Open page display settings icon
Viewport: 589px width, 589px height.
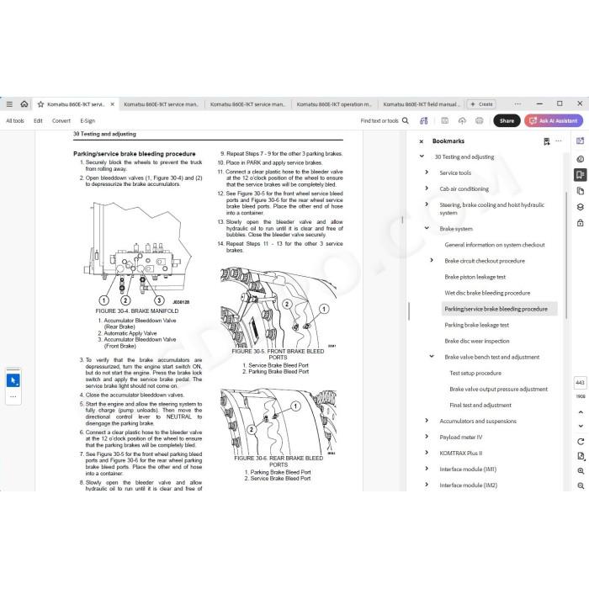tap(581, 456)
